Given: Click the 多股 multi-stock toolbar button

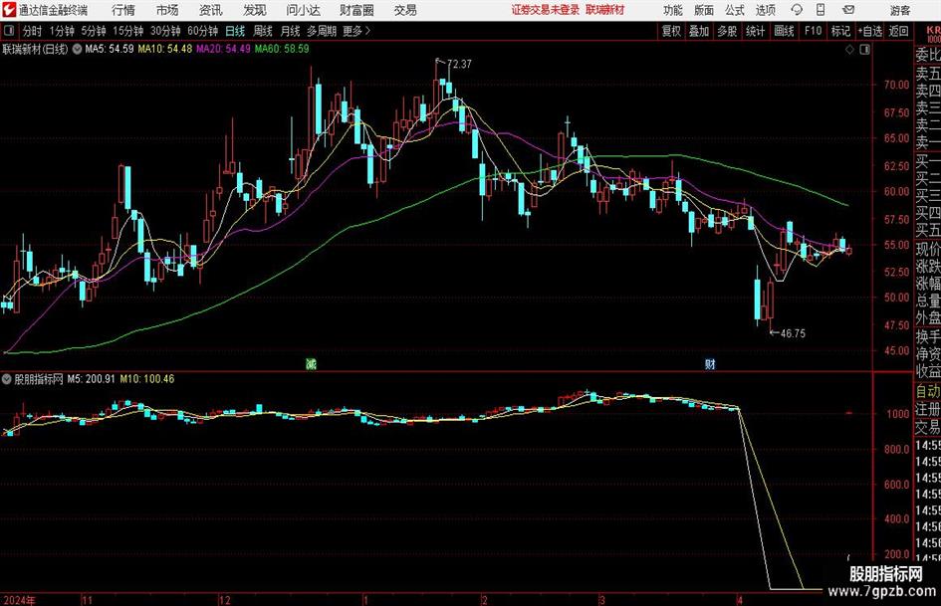Looking at the screenshot, I should [x=727, y=31].
